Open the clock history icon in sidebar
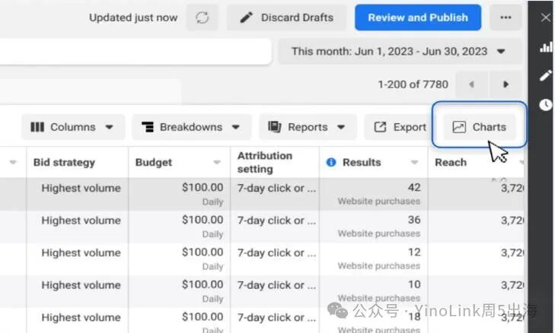 (545, 105)
